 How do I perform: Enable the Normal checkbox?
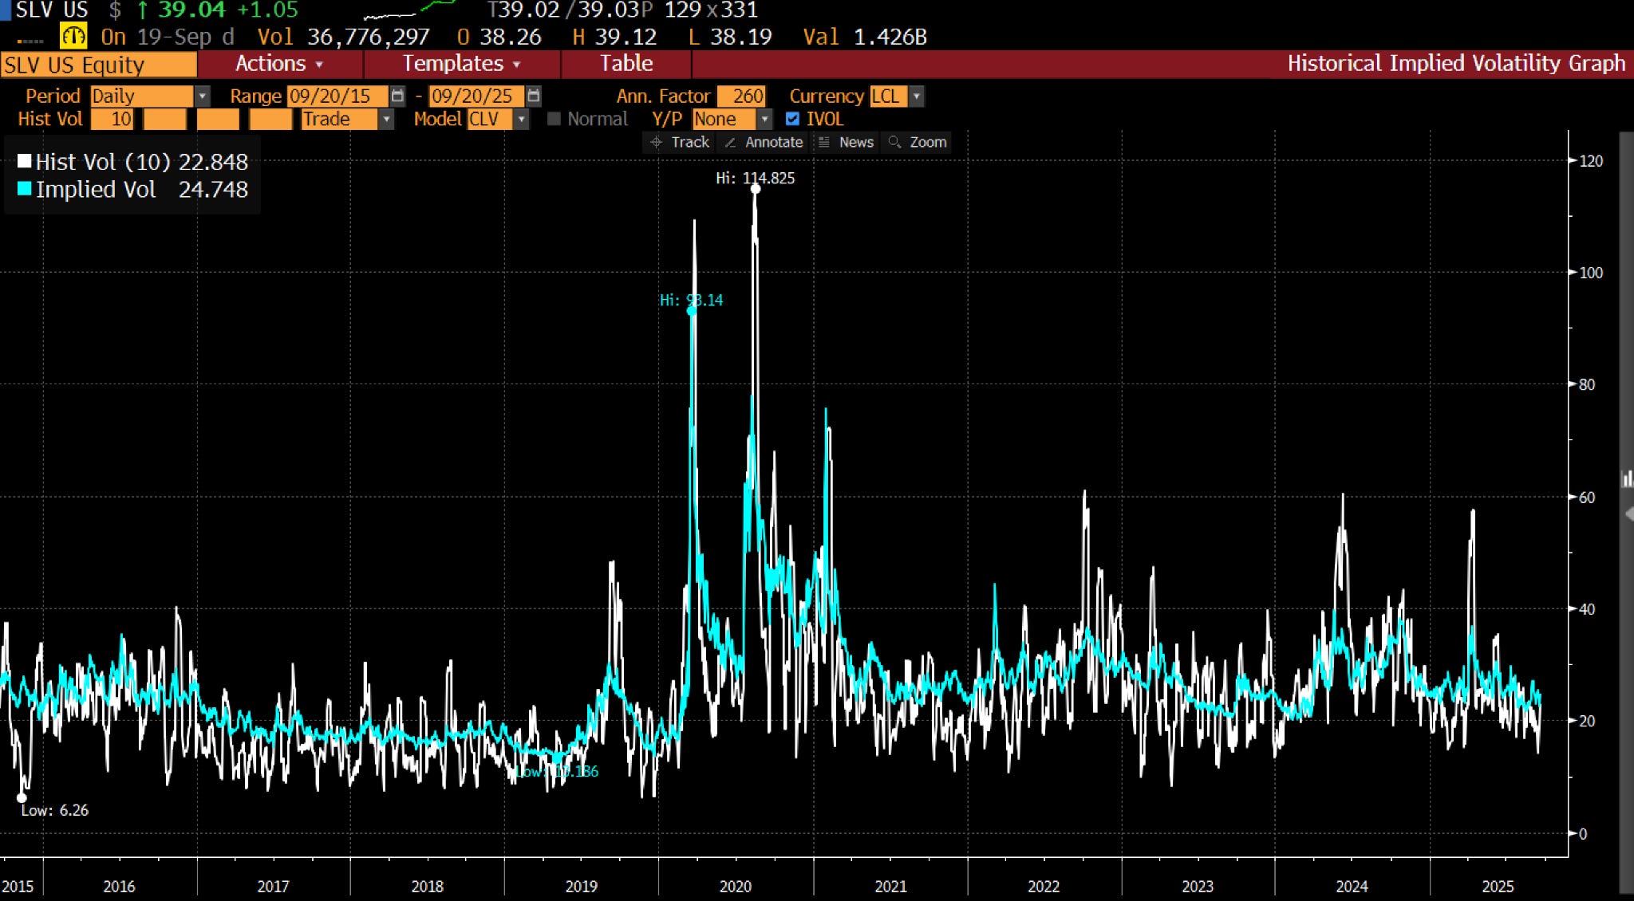point(555,120)
